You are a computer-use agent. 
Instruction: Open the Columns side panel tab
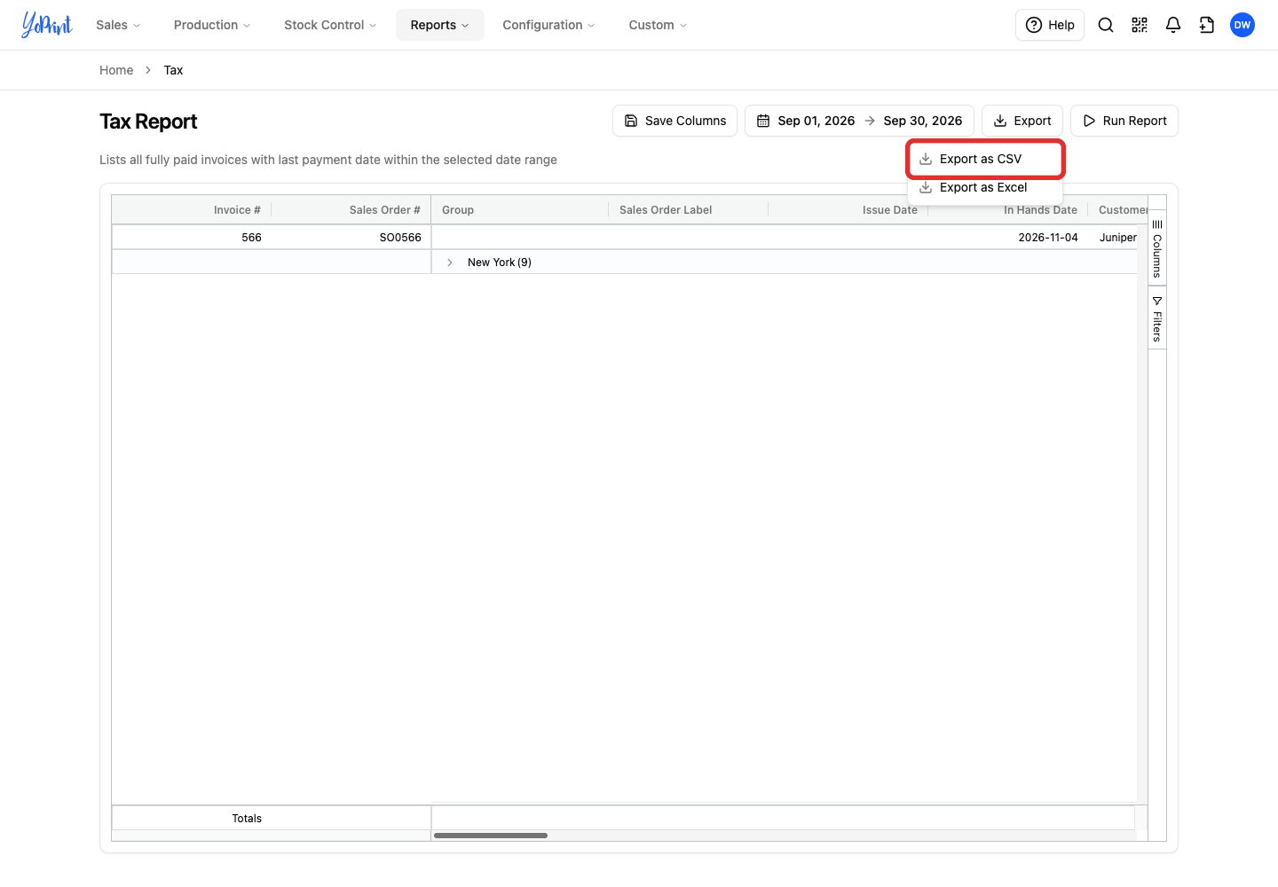1157,248
